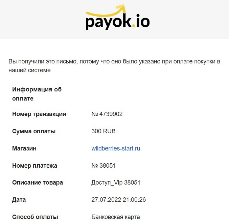Click the 300 RUB payment amount
This screenshot has width=229, height=222.
[x=104, y=131]
